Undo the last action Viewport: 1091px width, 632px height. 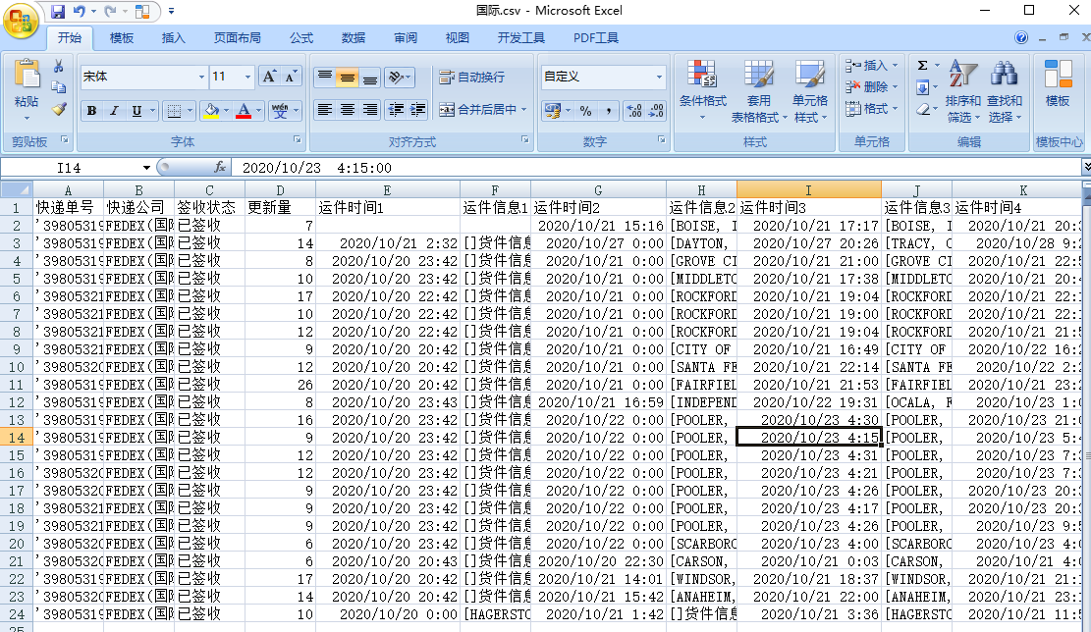(x=79, y=11)
